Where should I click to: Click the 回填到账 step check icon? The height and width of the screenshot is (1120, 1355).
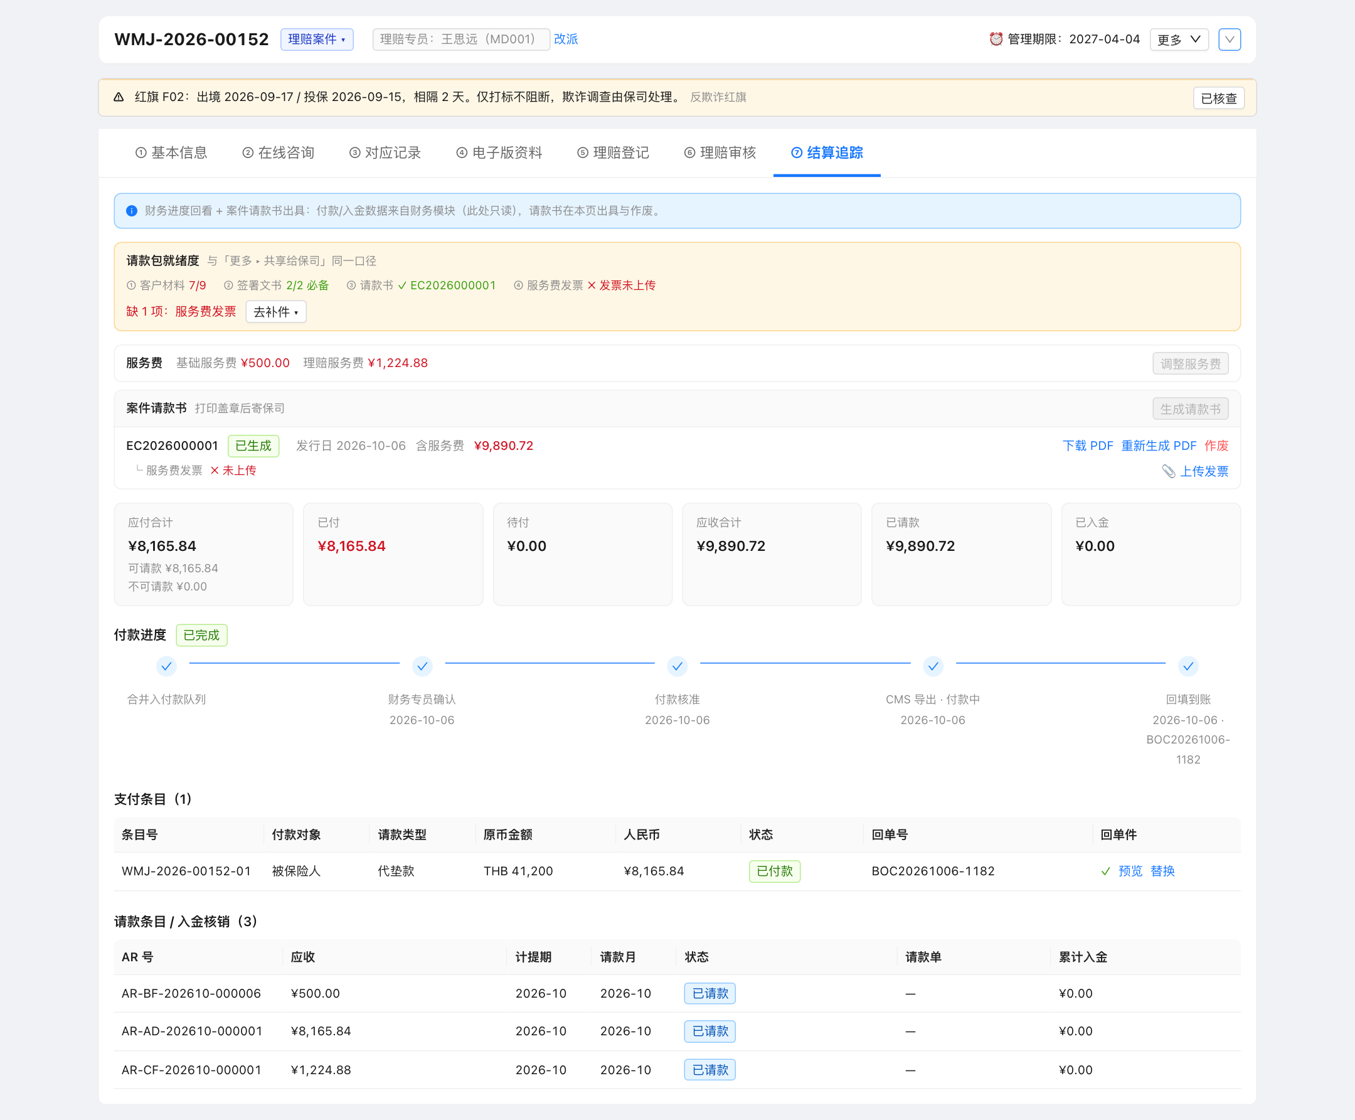pos(1188,666)
